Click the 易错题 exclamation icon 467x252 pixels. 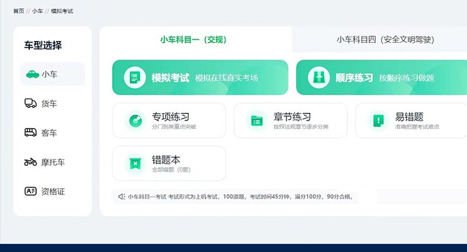[x=379, y=120]
